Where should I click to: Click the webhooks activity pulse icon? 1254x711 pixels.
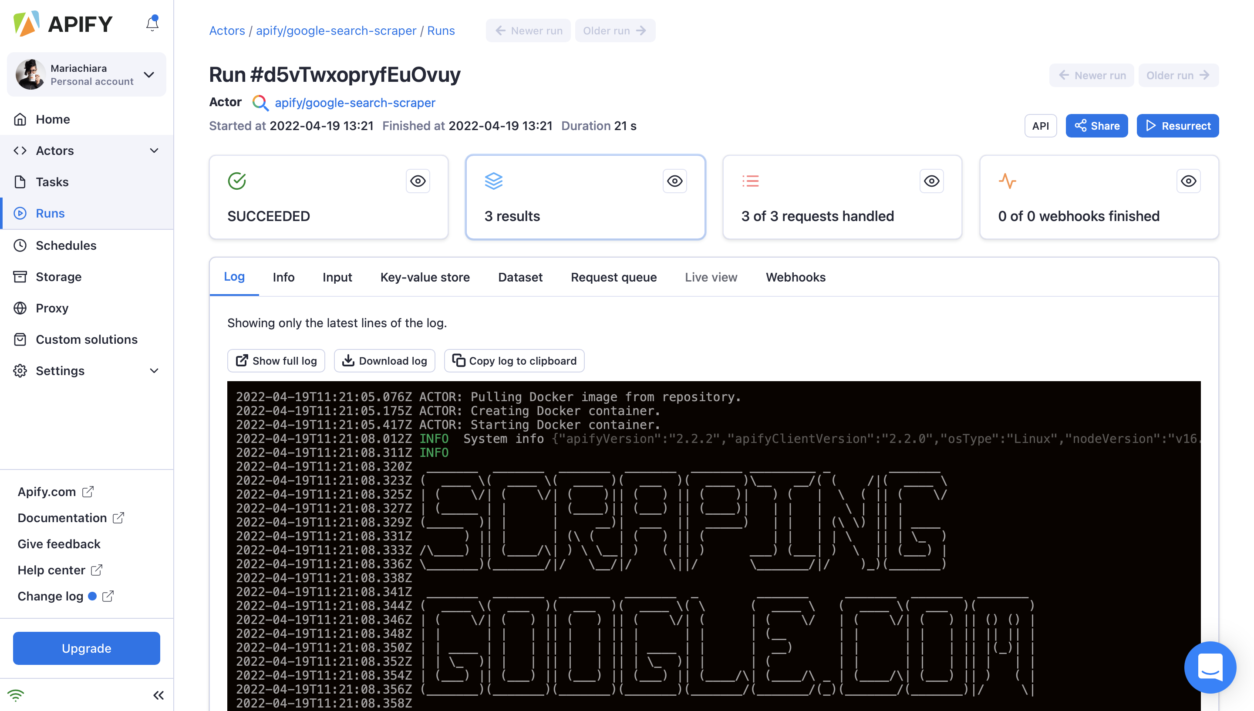(1007, 181)
